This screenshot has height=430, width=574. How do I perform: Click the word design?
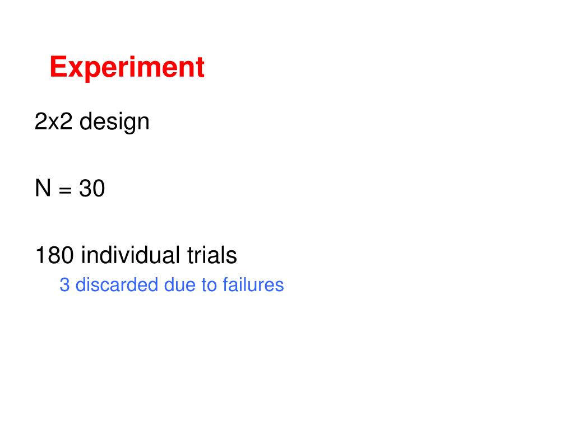coord(114,122)
